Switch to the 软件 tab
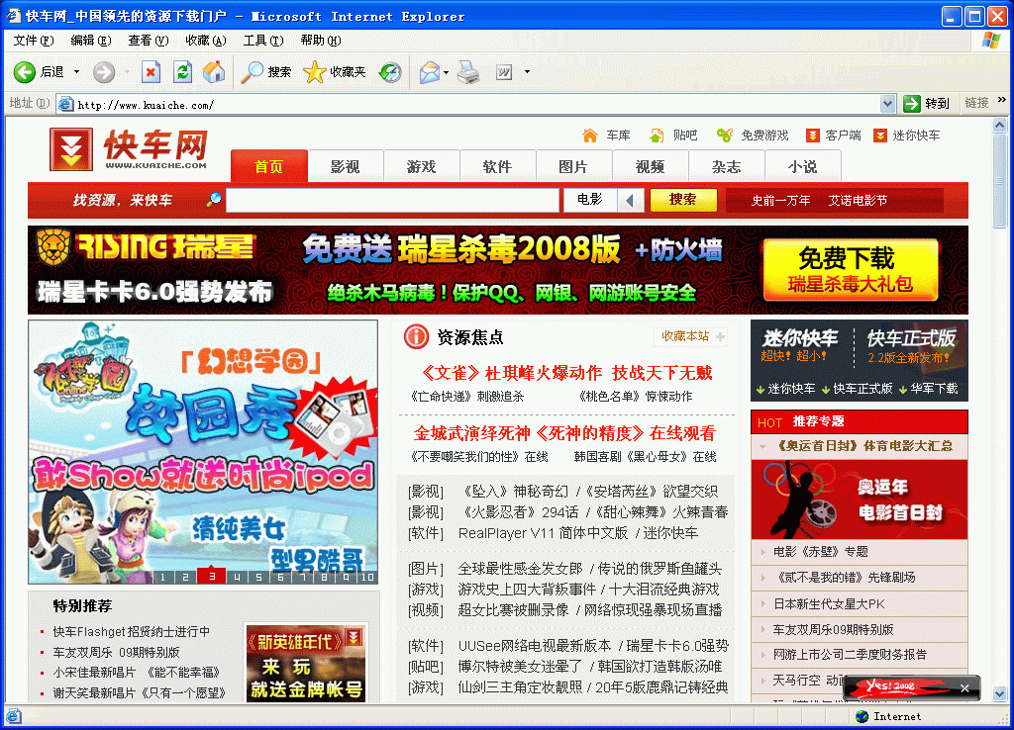Image resolution: width=1014 pixels, height=730 pixels. click(497, 166)
